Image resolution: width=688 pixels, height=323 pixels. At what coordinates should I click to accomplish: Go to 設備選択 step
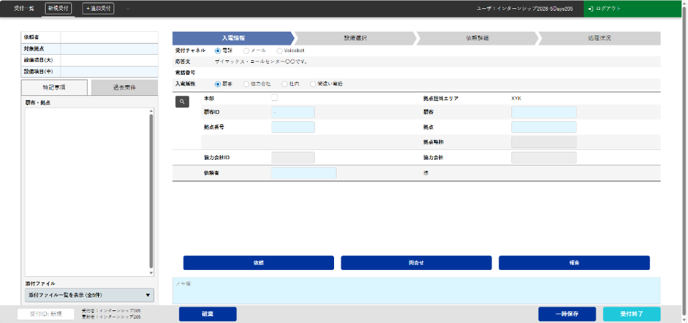coord(355,38)
